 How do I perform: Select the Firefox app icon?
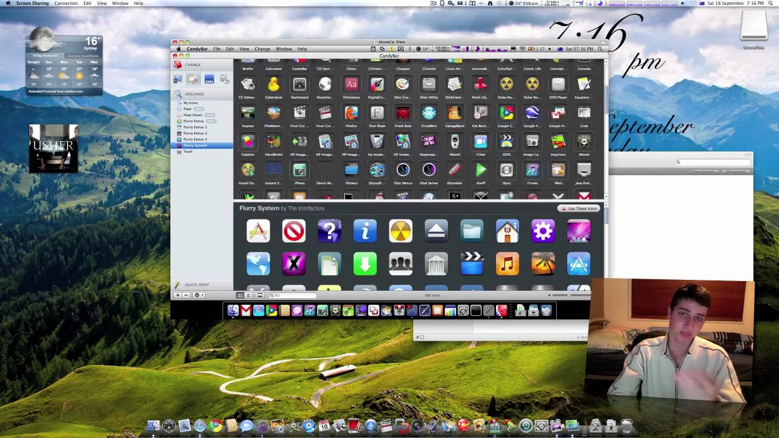click(x=351, y=113)
